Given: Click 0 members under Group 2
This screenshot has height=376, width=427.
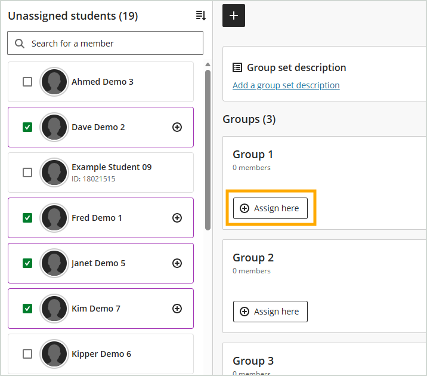Looking at the screenshot, I should 251,271.
